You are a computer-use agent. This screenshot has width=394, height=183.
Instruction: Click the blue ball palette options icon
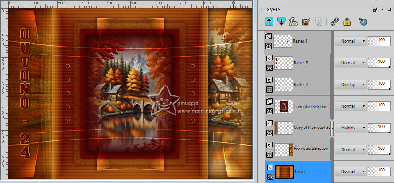tap(363, 22)
